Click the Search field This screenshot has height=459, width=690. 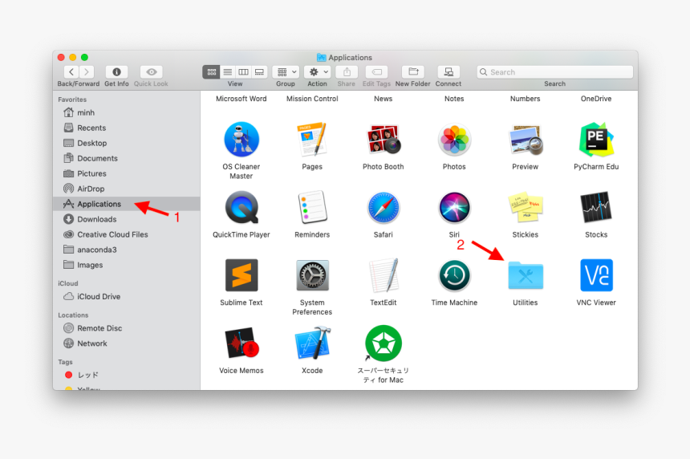coord(554,72)
